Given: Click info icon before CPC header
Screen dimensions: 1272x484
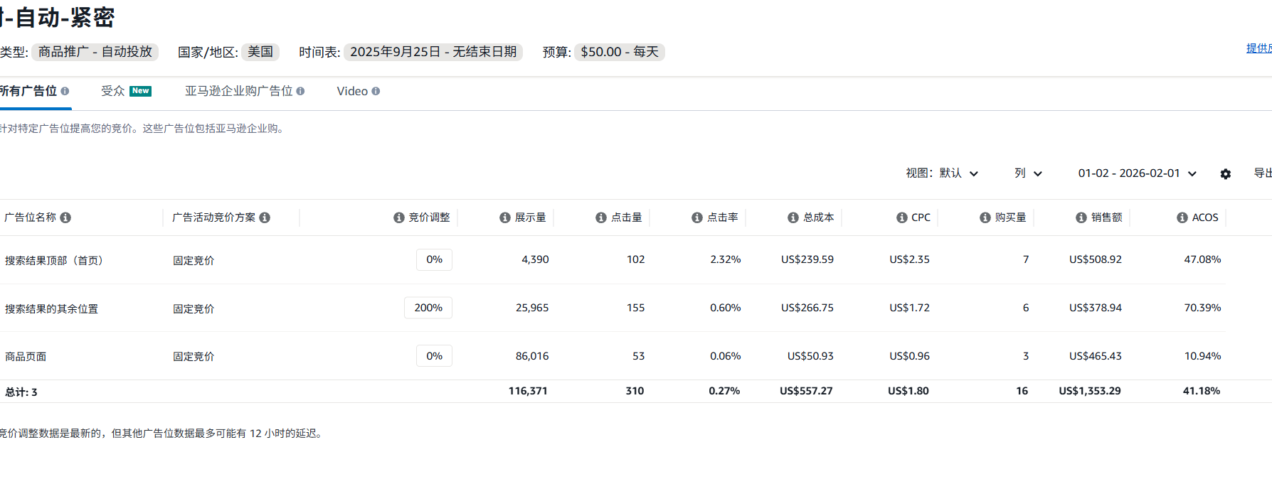Looking at the screenshot, I should [x=902, y=217].
